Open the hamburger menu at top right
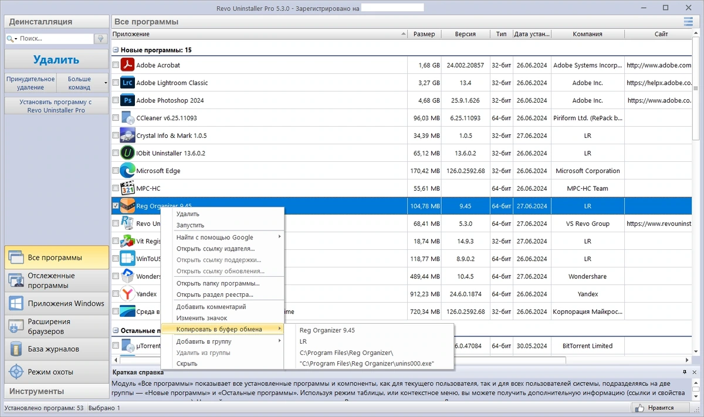Image resolution: width=704 pixels, height=417 pixels. [x=688, y=22]
